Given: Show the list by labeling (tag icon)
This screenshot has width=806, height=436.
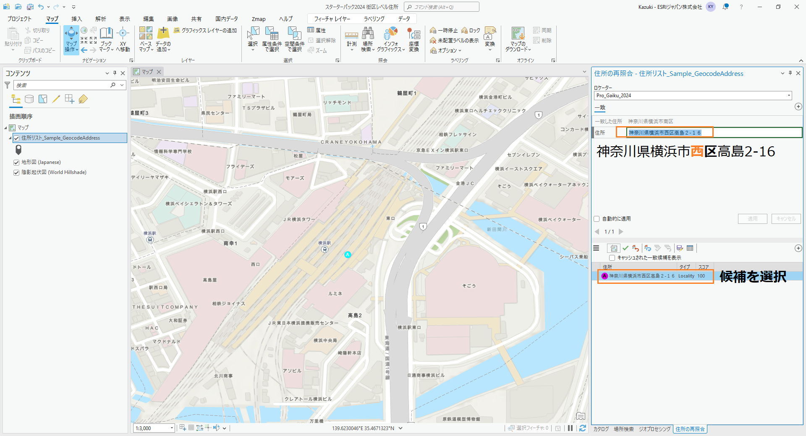Looking at the screenshot, I should [x=83, y=99].
